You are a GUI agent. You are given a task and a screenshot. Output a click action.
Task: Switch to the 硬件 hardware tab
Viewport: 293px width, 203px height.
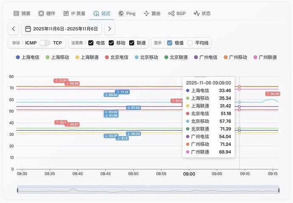47,14
